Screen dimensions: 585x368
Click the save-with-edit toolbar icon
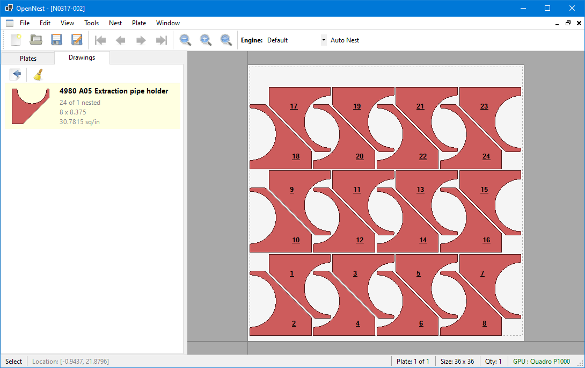[76, 40]
